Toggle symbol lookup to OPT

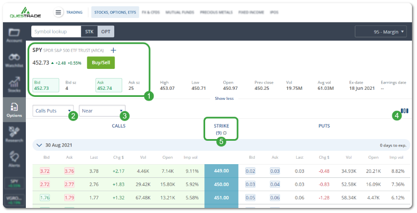point(106,32)
